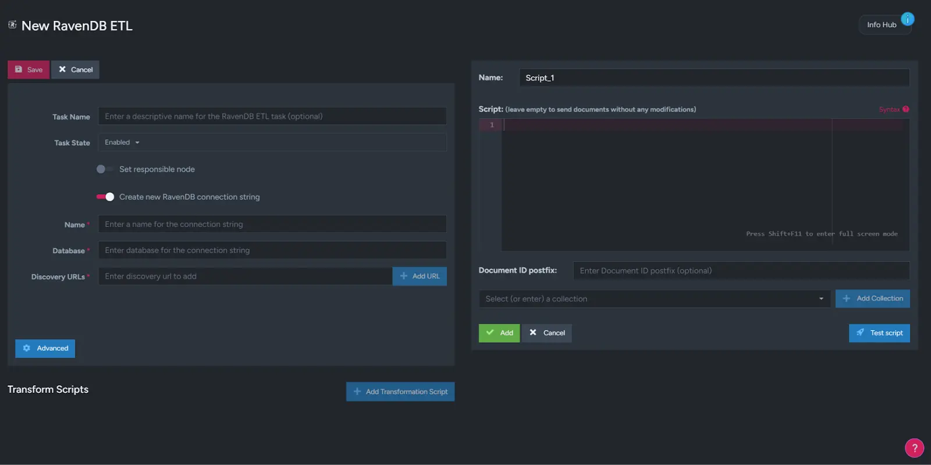This screenshot has width=931, height=465.
Task: Click the green Add button
Action: tap(499, 333)
